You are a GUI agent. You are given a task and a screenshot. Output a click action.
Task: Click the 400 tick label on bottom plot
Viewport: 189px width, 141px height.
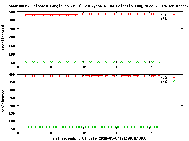tap(12, 75)
